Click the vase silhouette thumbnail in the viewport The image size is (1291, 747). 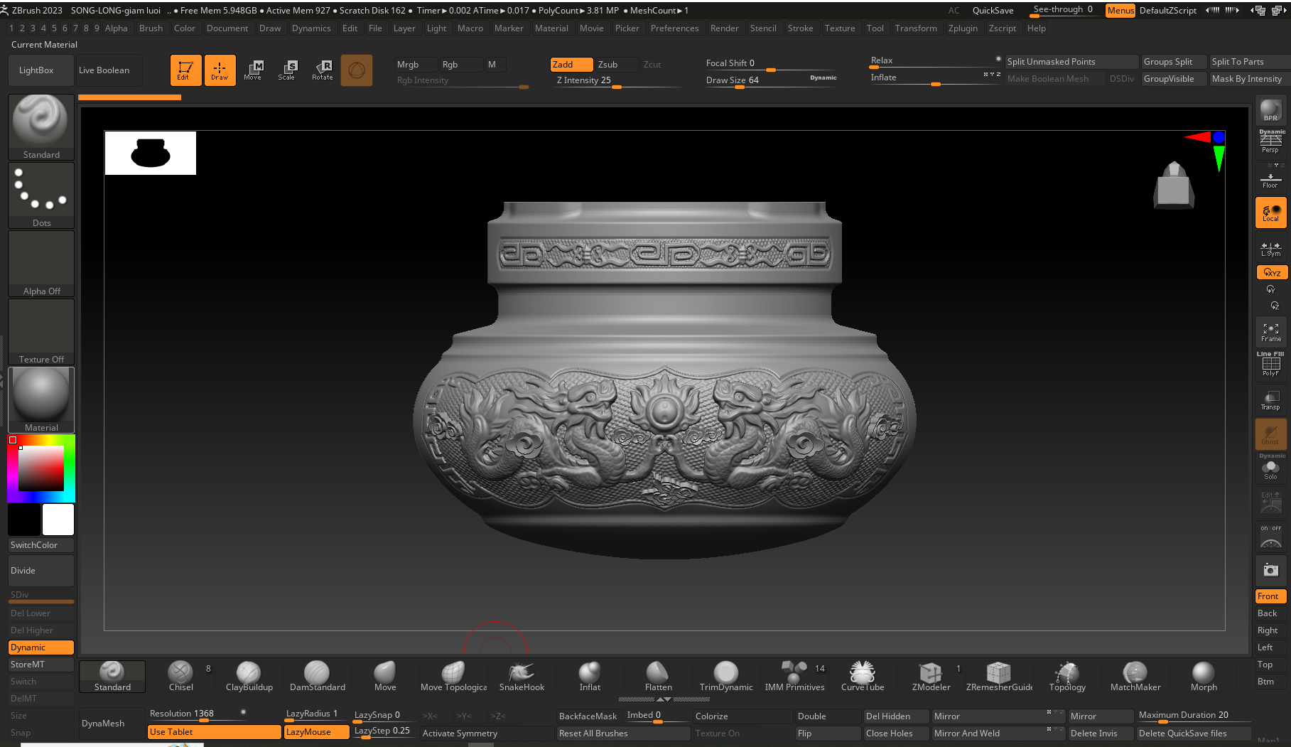tap(151, 153)
